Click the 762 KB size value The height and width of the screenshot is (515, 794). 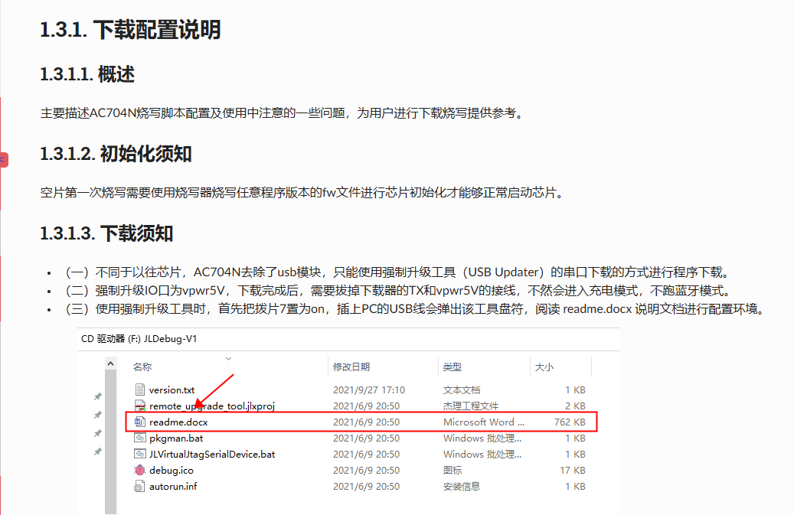(x=570, y=422)
